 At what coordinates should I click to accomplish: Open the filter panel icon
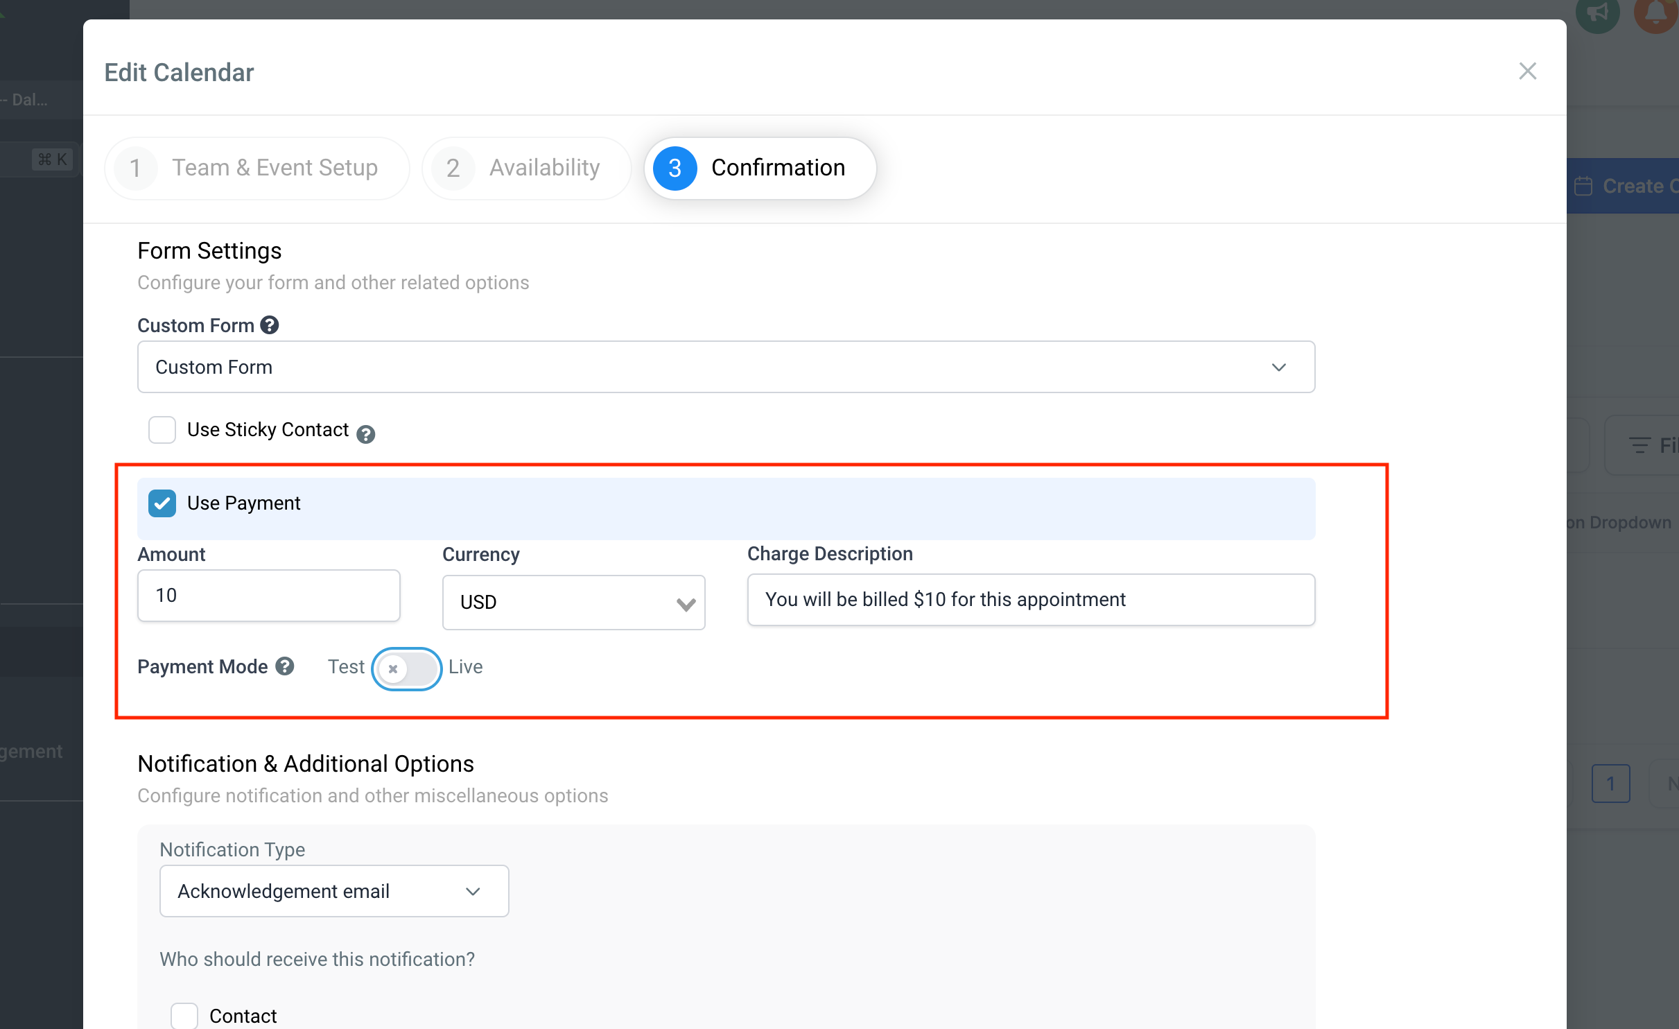[x=1641, y=444]
